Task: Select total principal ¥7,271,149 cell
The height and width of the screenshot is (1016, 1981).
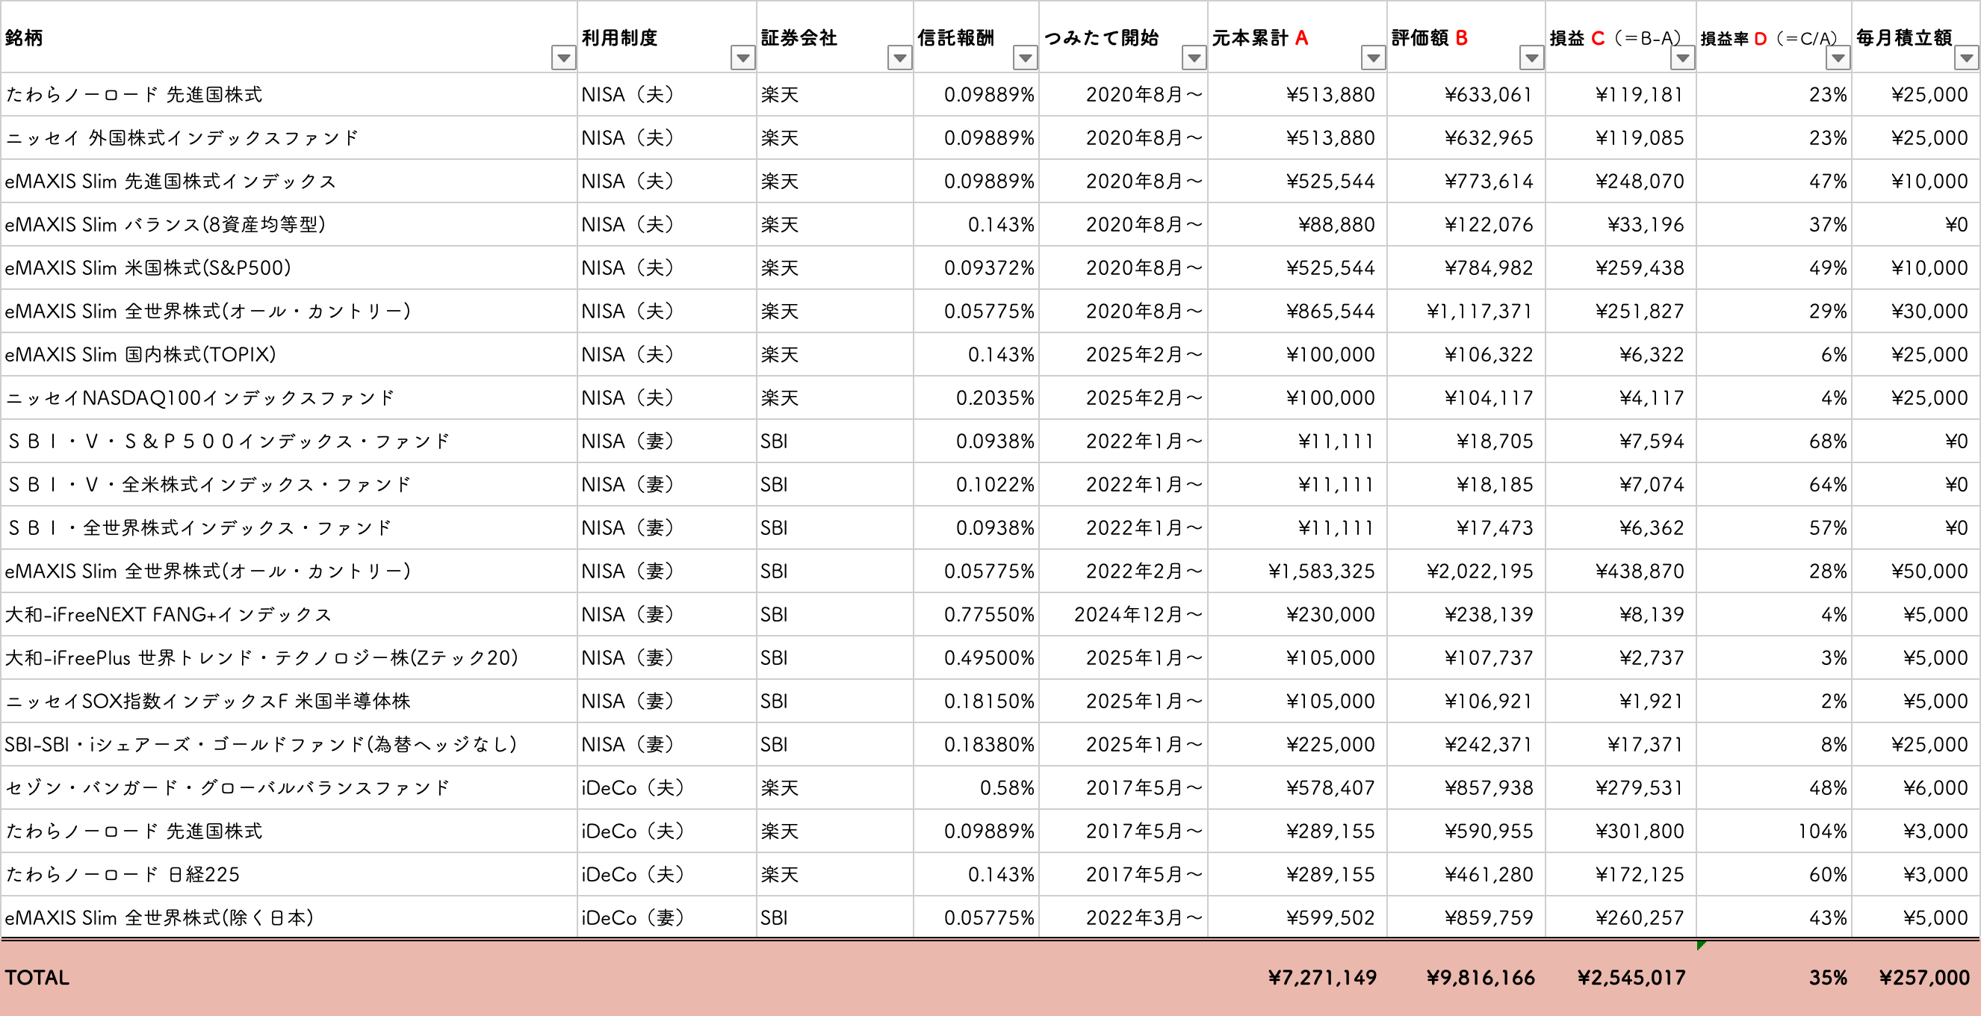Action: pyautogui.click(x=1298, y=978)
